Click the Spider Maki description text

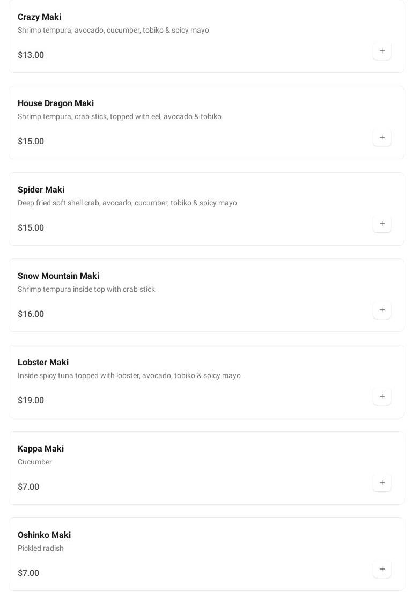pyautogui.click(x=127, y=203)
